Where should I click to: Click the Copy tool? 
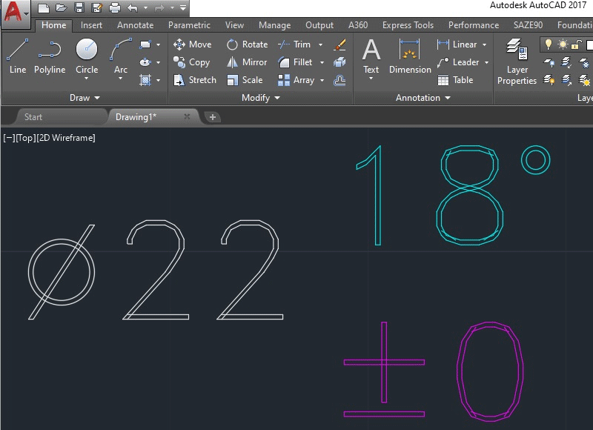point(191,62)
